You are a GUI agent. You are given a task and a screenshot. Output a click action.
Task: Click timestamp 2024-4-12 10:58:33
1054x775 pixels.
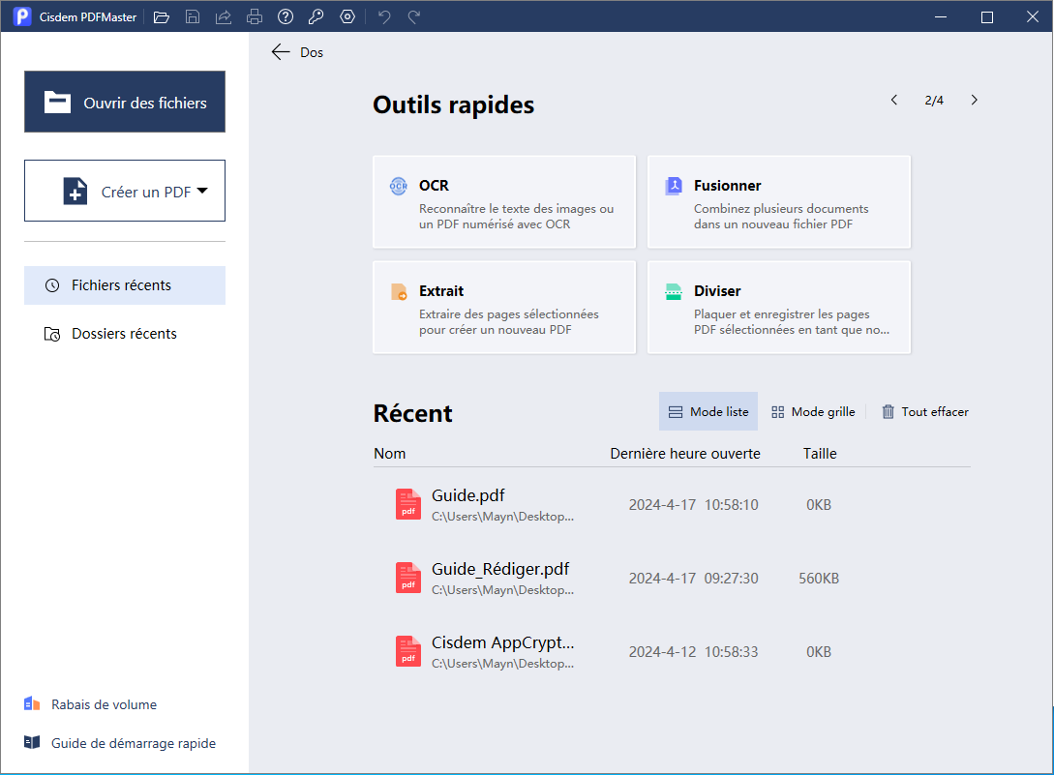tap(693, 652)
